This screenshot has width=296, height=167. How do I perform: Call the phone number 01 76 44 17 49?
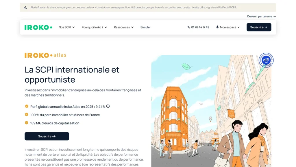pyautogui.click(x=198, y=27)
